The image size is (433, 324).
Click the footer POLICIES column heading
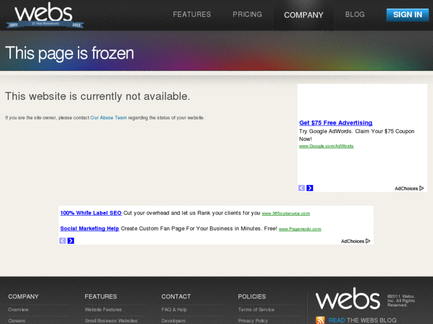pyautogui.click(x=252, y=297)
